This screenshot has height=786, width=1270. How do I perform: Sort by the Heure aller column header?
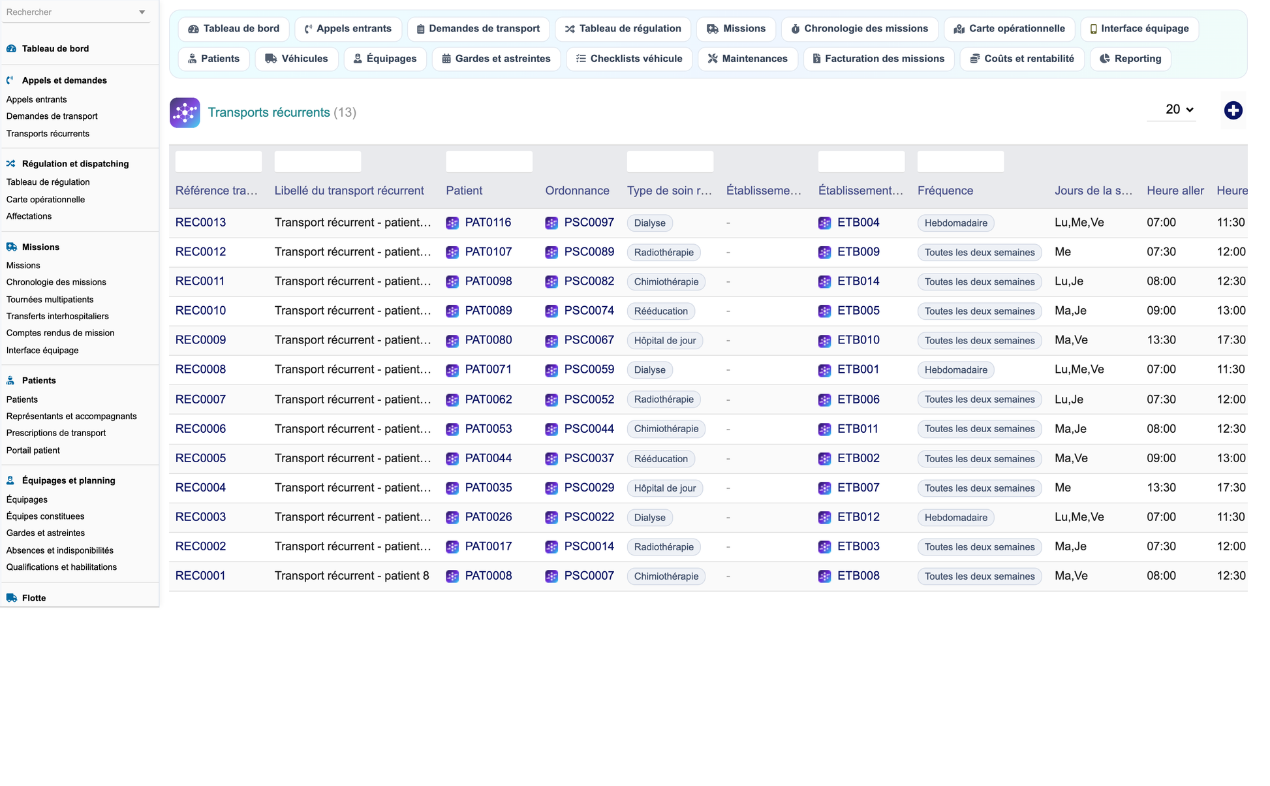[x=1175, y=191]
